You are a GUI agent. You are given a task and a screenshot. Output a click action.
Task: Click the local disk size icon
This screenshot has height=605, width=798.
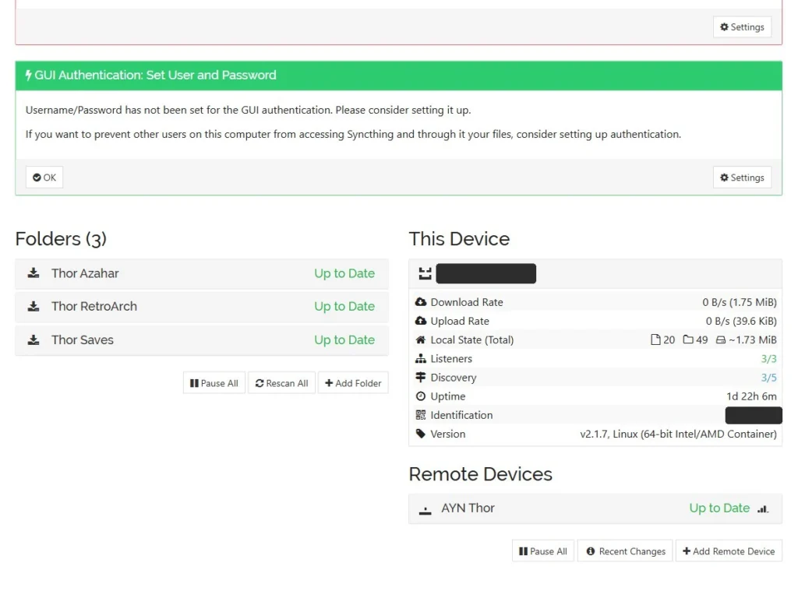tap(721, 339)
